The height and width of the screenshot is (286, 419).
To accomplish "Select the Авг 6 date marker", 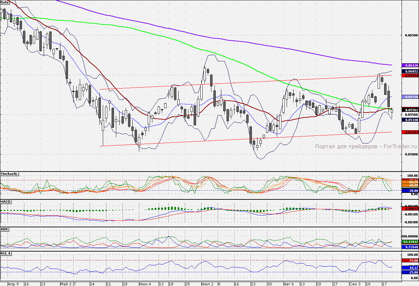I will (289, 283).
